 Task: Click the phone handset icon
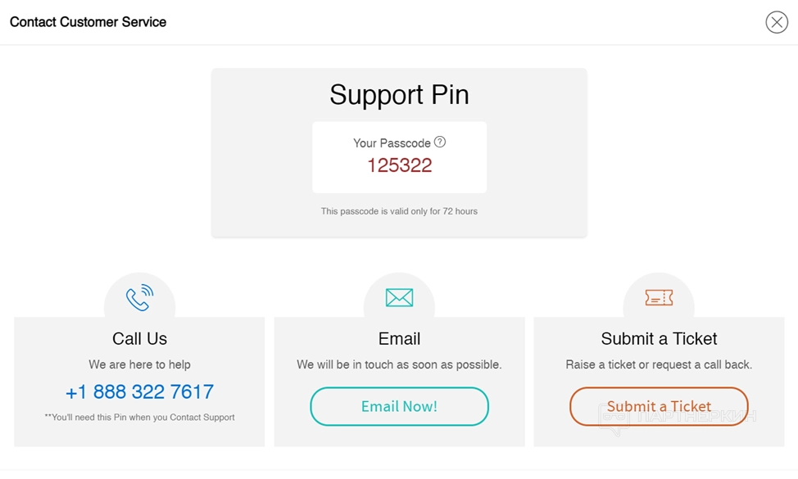tap(139, 298)
